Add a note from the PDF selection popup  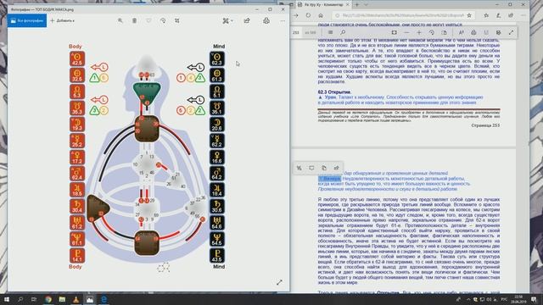click(311, 168)
